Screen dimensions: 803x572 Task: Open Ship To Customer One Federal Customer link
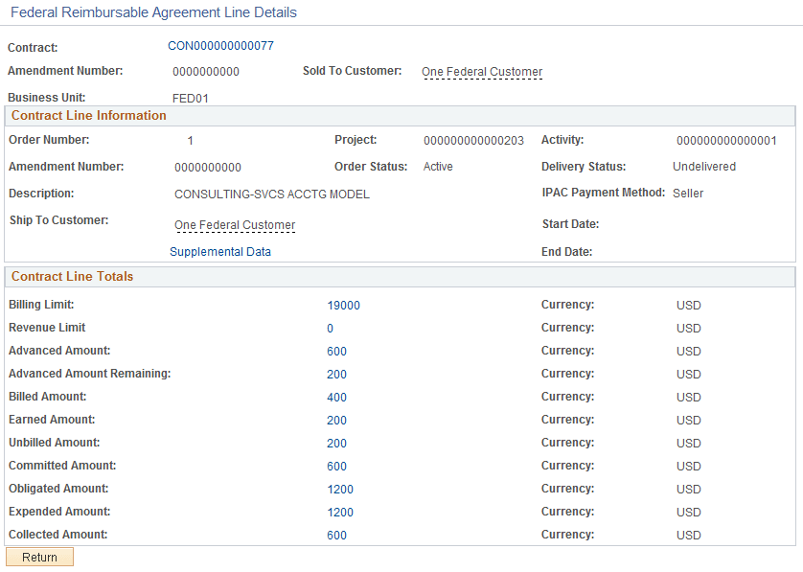235,225
